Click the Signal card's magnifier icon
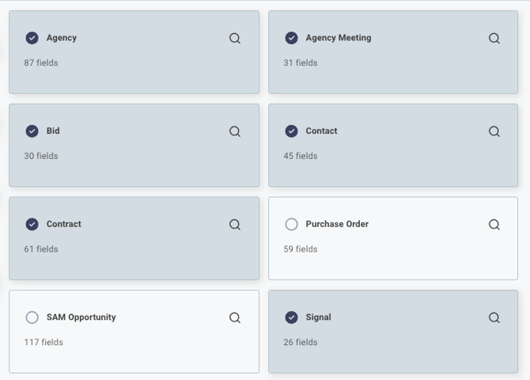The width and height of the screenshot is (530, 380). [x=494, y=317]
